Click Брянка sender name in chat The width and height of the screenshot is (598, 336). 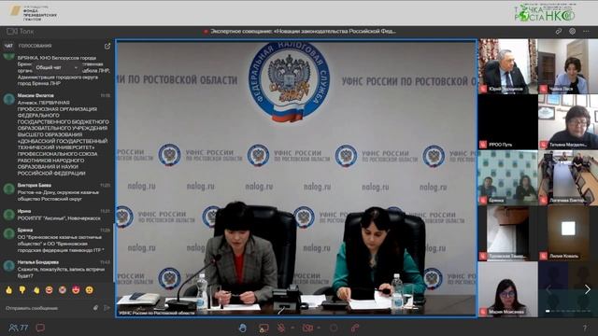coord(25,231)
